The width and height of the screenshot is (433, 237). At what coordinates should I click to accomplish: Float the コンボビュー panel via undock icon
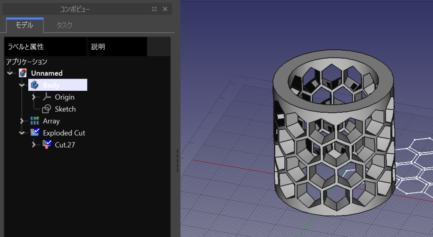tap(154, 9)
